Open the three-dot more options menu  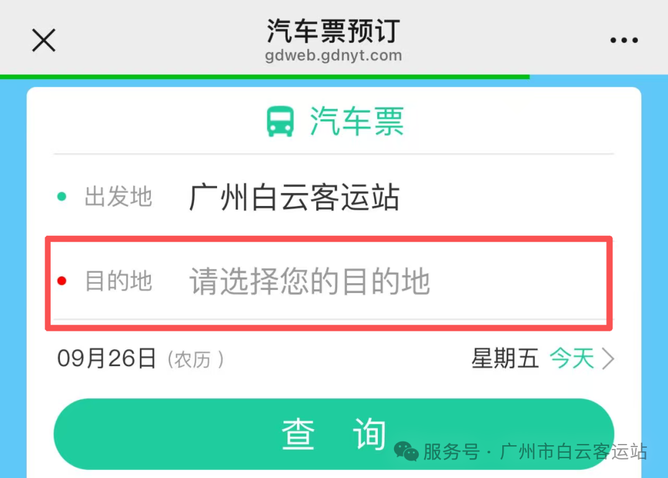point(623,41)
